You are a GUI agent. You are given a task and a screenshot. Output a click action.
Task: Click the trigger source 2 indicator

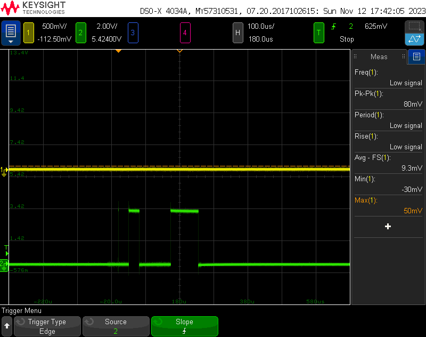[351, 26]
